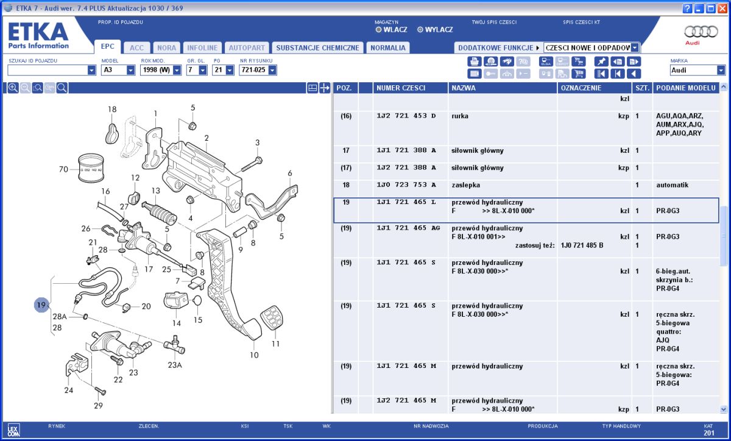
Task: Open the GR. GL. dropdown showing 7
Action: coord(204,71)
